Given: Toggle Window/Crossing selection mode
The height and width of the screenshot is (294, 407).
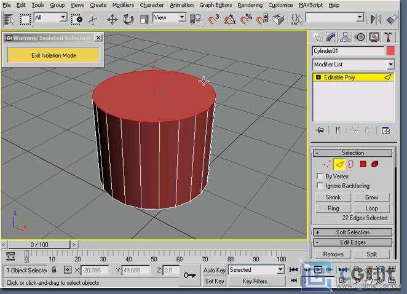Looking at the screenshot, I should point(77,20).
